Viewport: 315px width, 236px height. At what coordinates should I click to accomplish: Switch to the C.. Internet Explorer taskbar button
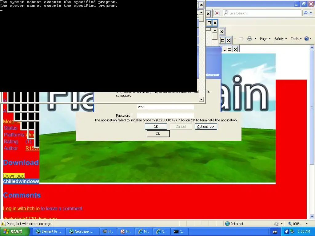click(x=161, y=231)
